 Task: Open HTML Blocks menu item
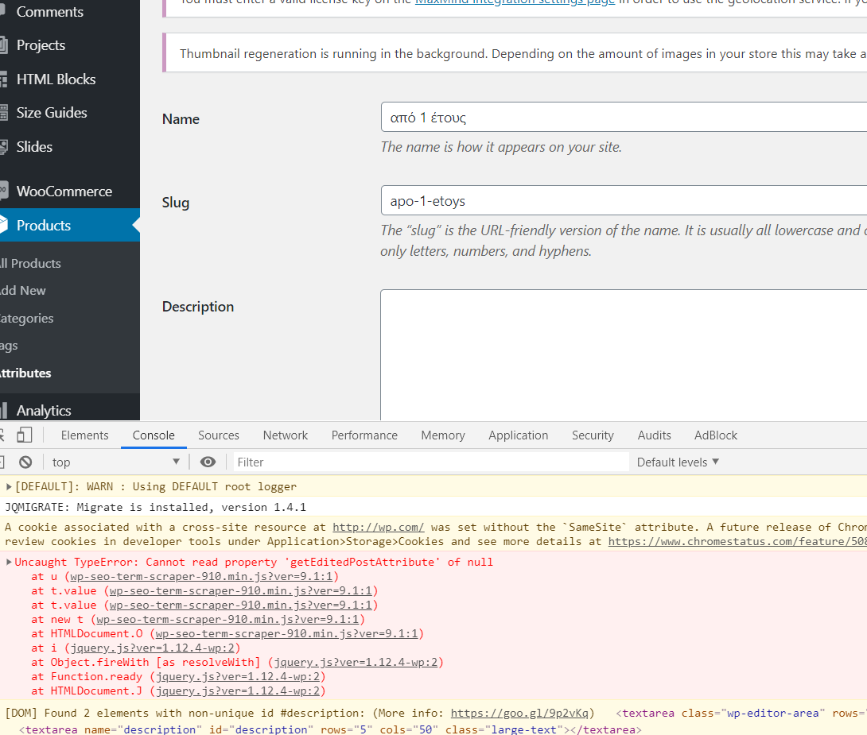tap(56, 79)
